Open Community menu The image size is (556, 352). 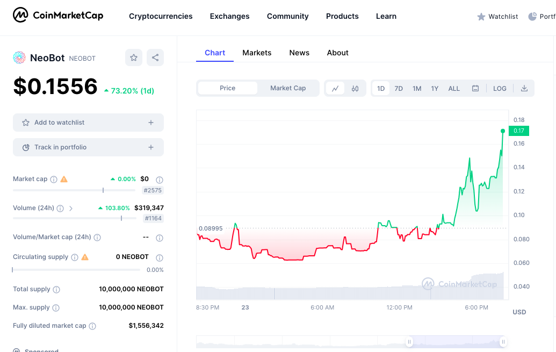[x=287, y=16]
